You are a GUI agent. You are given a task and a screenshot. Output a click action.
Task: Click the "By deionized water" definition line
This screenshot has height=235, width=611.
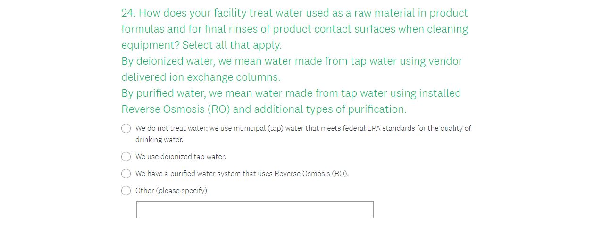pos(292,61)
